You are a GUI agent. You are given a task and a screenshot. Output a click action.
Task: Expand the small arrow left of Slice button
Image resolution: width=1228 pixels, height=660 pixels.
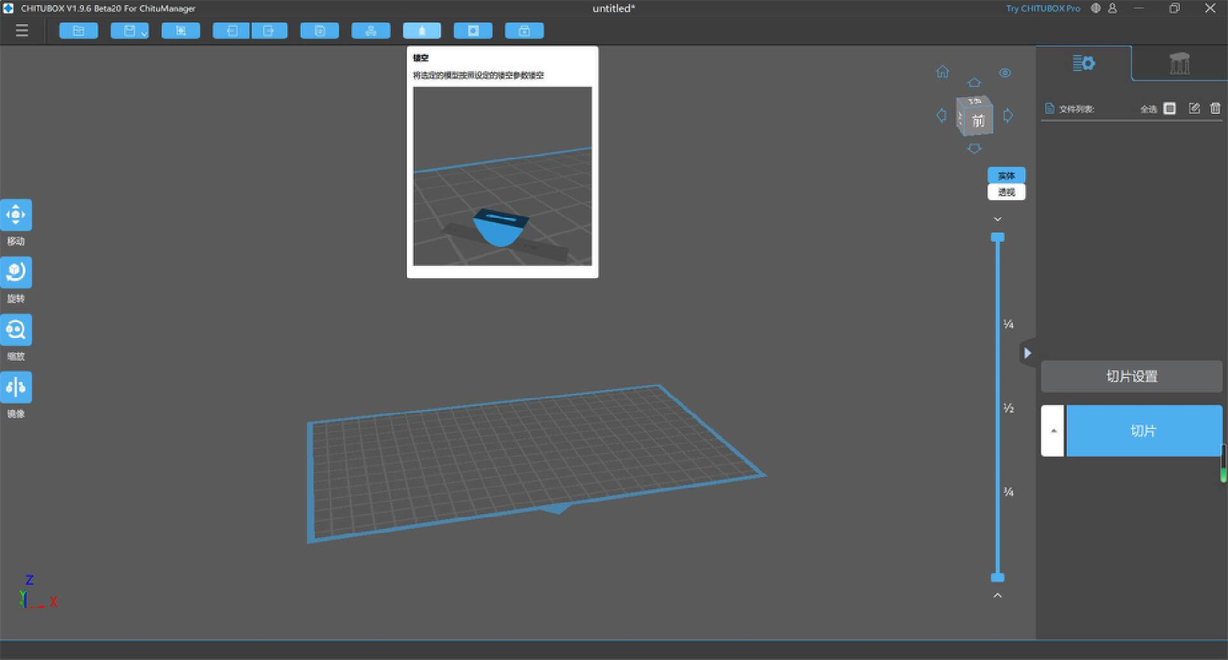coord(1053,430)
